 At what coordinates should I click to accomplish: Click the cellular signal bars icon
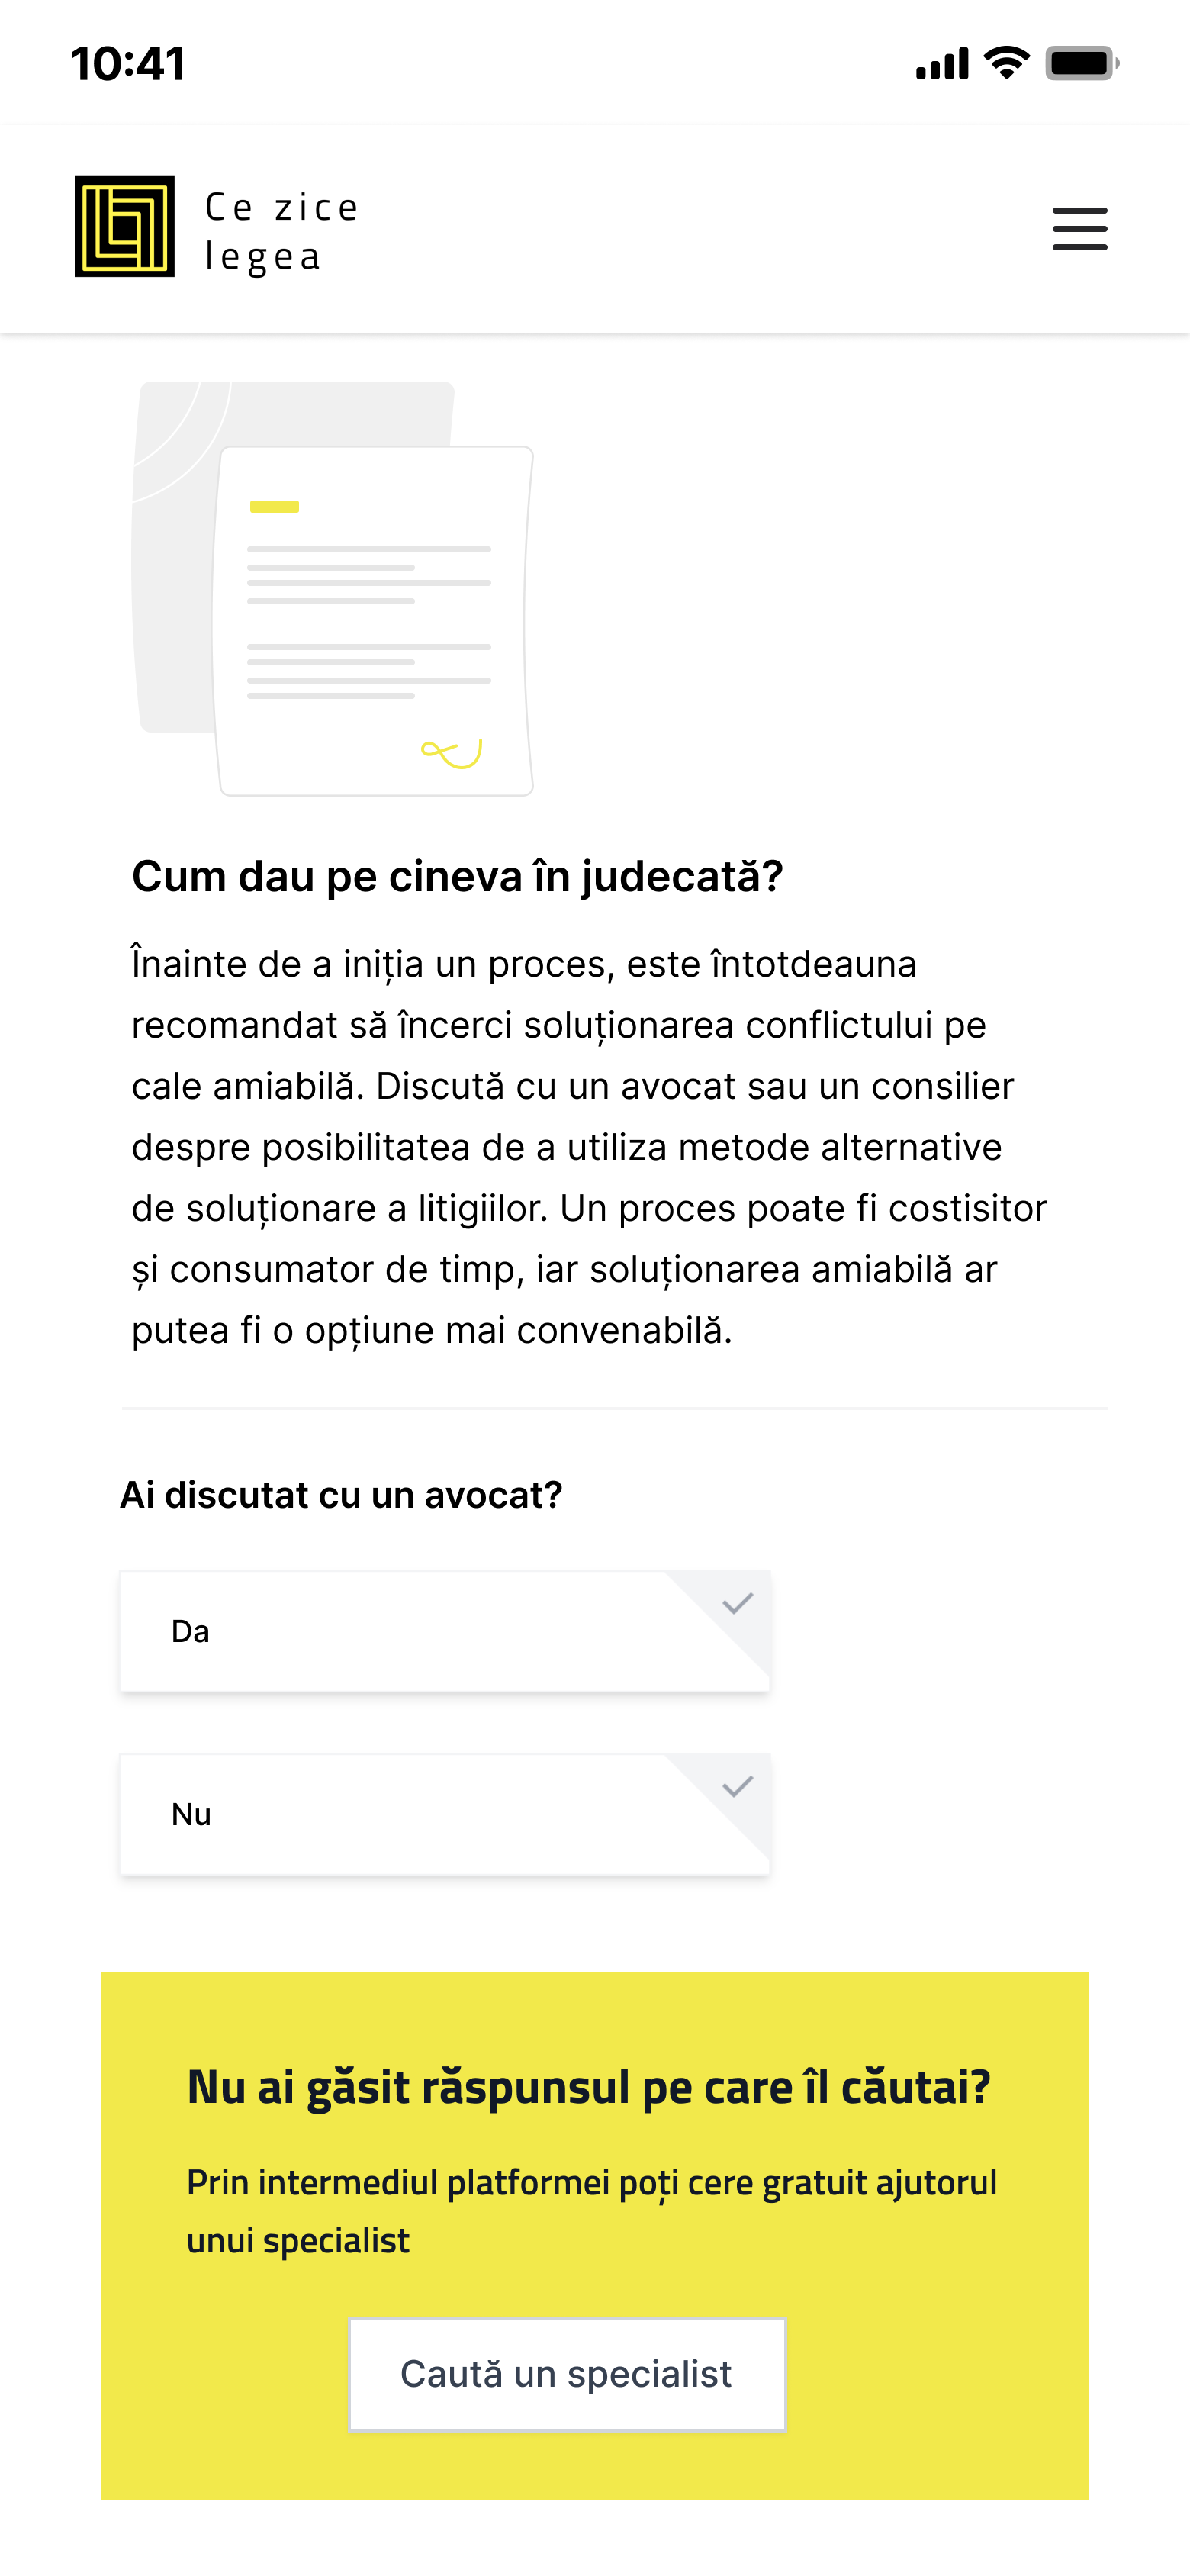coord(942,63)
